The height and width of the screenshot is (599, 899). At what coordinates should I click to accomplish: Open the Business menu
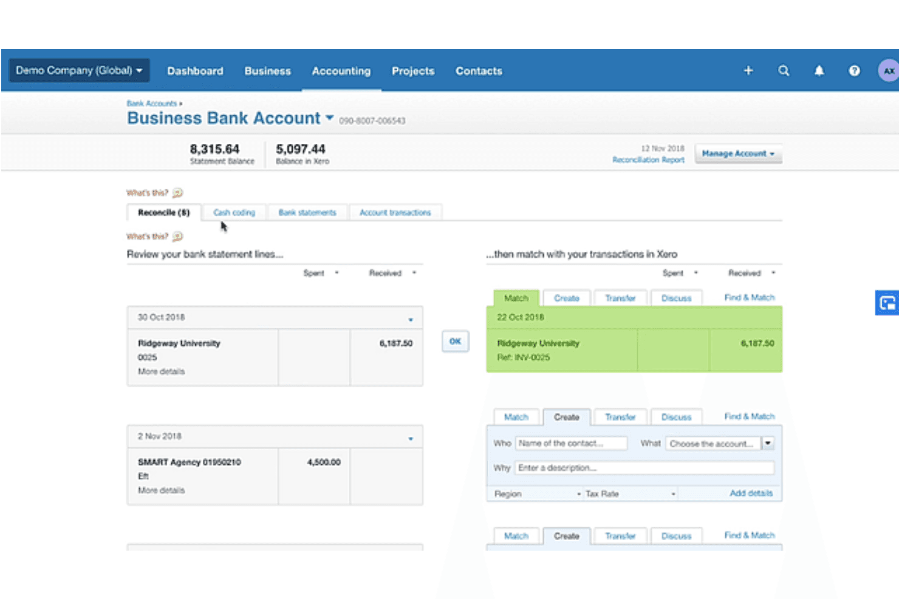268,71
